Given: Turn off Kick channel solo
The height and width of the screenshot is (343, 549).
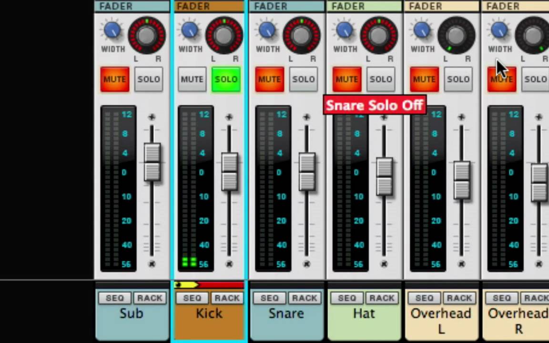Looking at the screenshot, I should [x=226, y=80].
